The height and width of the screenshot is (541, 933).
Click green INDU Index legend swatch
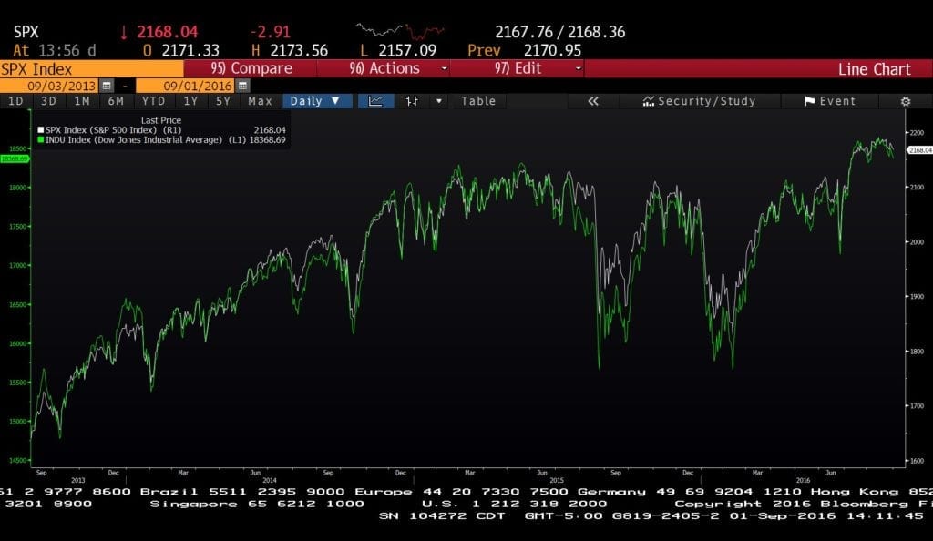click(x=40, y=139)
